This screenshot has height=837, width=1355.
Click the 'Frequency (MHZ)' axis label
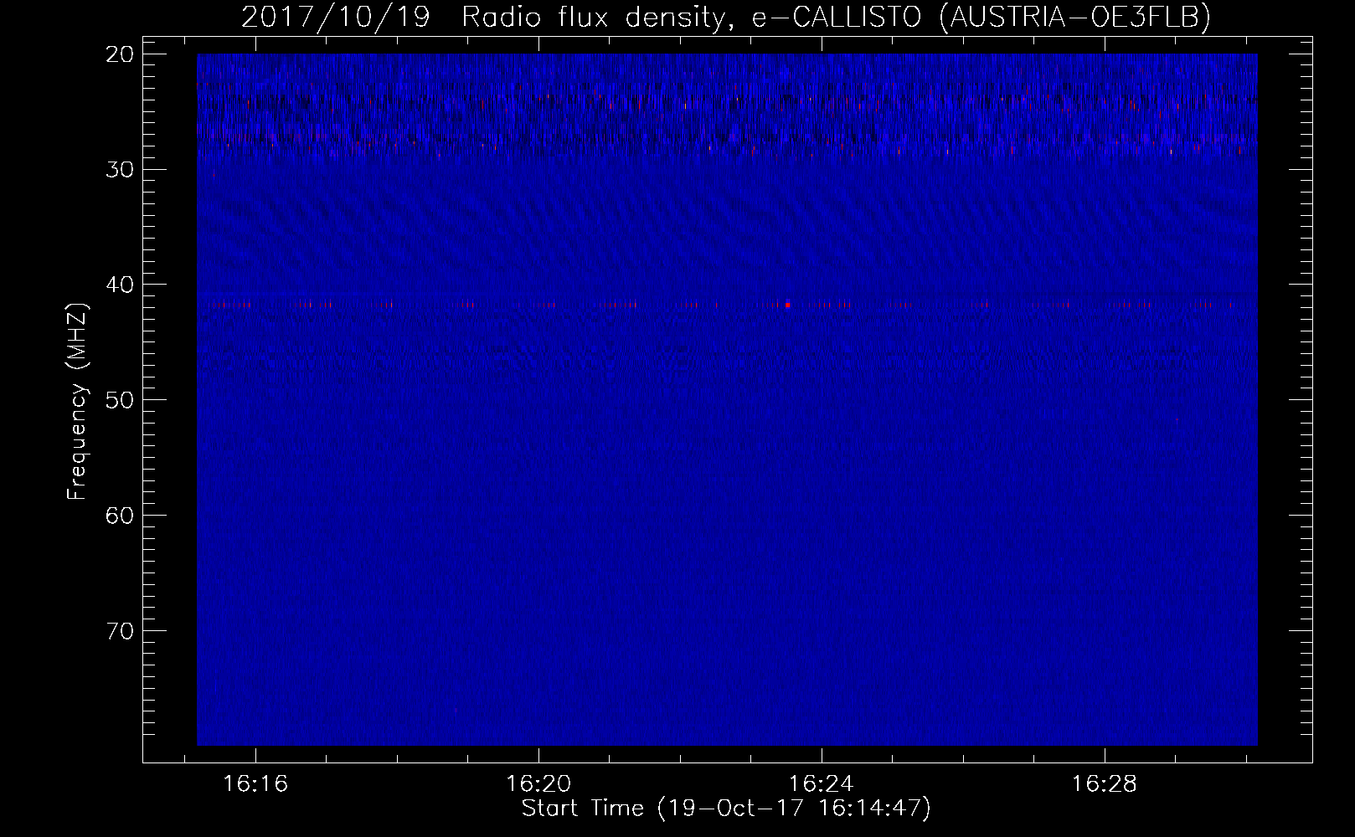coord(77,402)
